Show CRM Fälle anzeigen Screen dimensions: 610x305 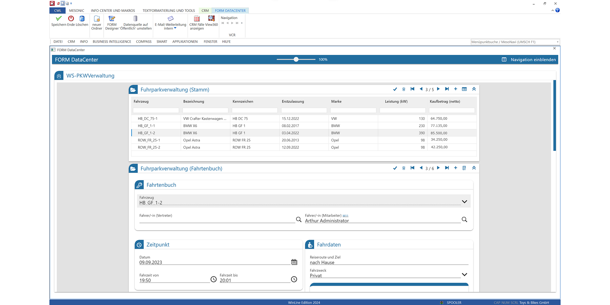197,23
